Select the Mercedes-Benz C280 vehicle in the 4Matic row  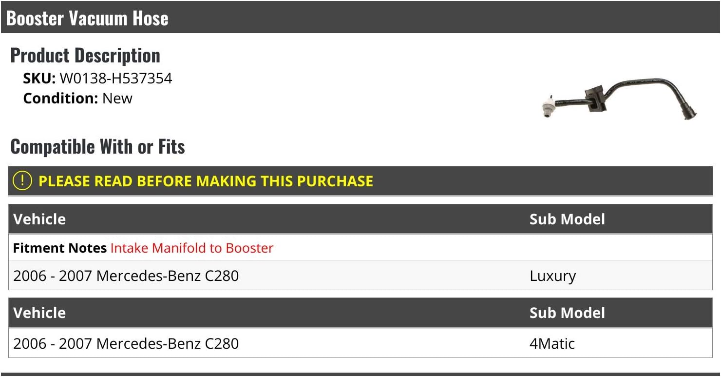[x=126, y=343]
